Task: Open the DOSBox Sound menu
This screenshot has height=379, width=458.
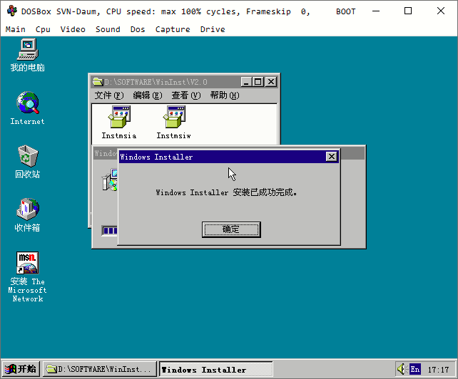Action: (108, 29)
